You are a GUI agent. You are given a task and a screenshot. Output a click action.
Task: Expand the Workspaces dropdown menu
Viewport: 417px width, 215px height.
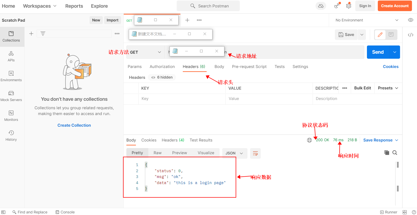pyautogui.click(x=40, y=6)
